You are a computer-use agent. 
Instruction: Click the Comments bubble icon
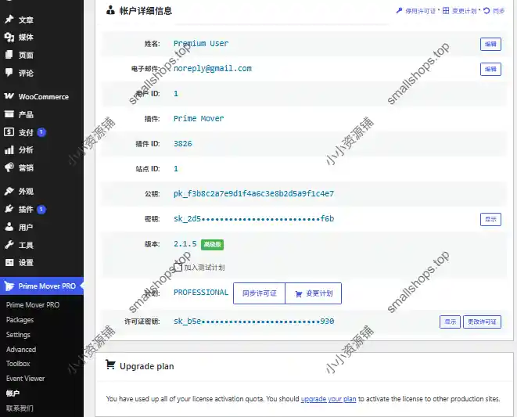coord(9,72)
